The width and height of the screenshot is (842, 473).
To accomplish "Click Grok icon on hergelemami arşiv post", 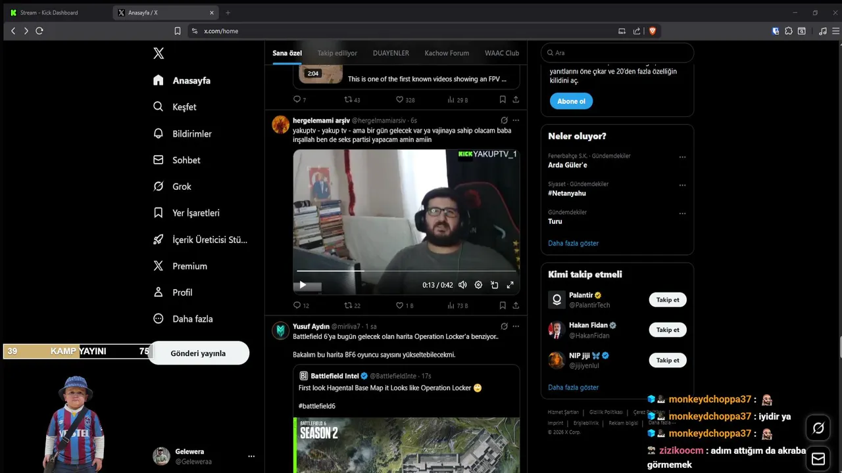I will 504,120.
